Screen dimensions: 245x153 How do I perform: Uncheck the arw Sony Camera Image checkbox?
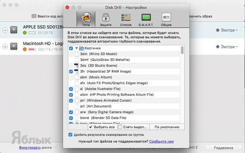click(71, 112)
